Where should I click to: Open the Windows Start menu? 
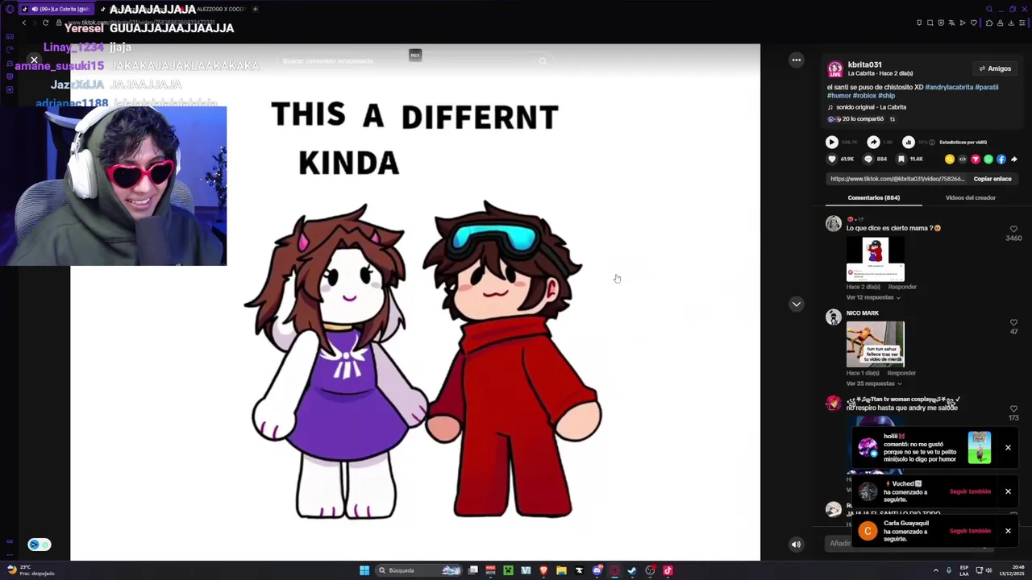[x=364, y=570]
